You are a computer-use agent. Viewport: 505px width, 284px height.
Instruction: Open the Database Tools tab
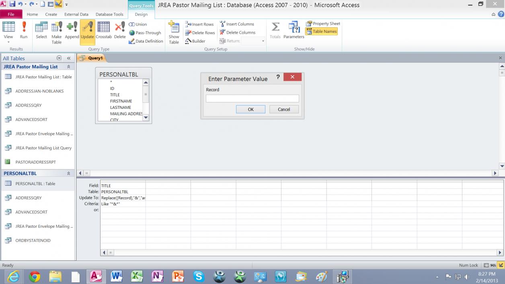click(109, 14)
